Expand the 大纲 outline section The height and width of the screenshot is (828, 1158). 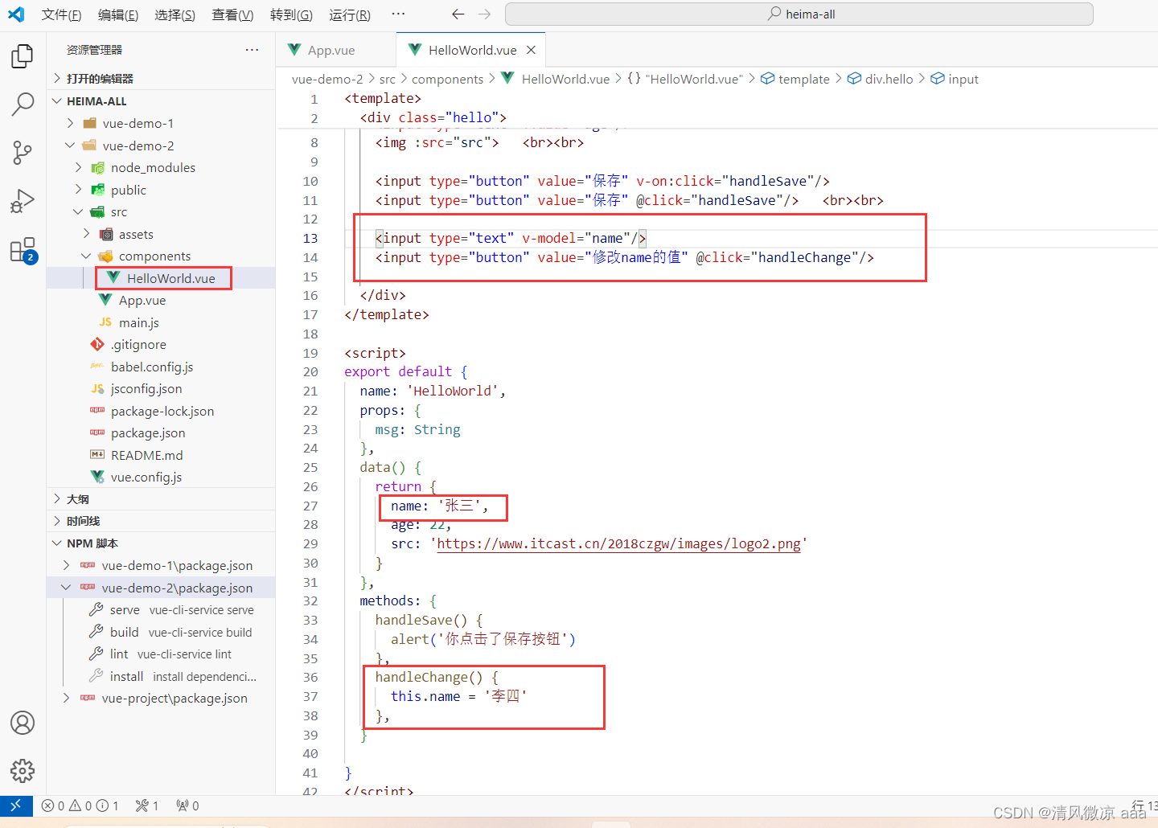click(161, 499)
